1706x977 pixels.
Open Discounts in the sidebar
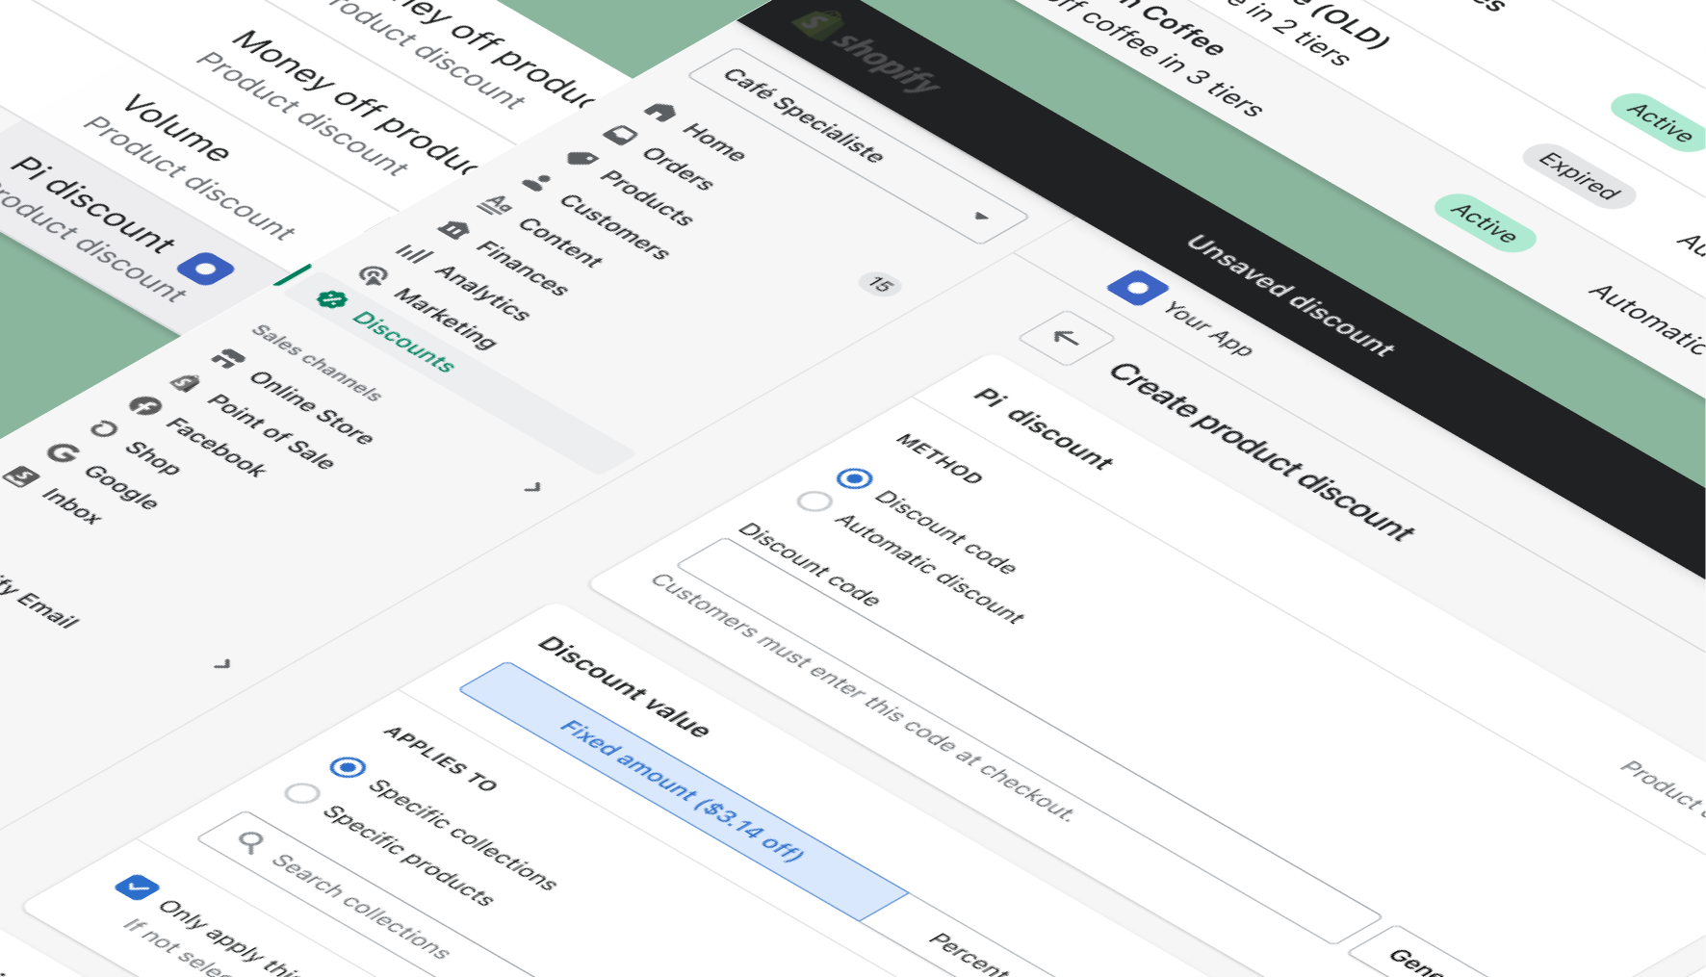[x=403, y=342]
